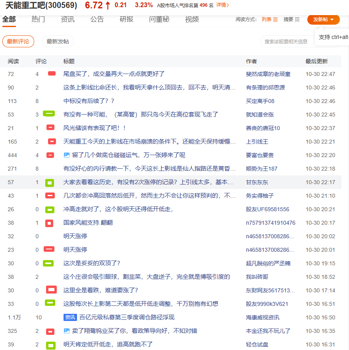This screenshot has width=349, height=350.
Task: Click the 最后更新 column header
Action: 316,61
